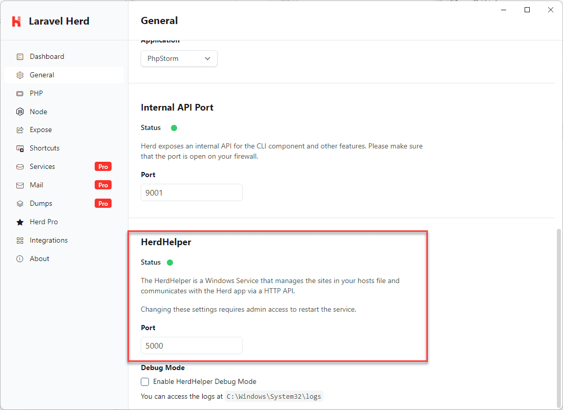The height and width of the screenshot is (410, 563).
Task: Click the PHP sidebar icon
Action: (20, 93)
